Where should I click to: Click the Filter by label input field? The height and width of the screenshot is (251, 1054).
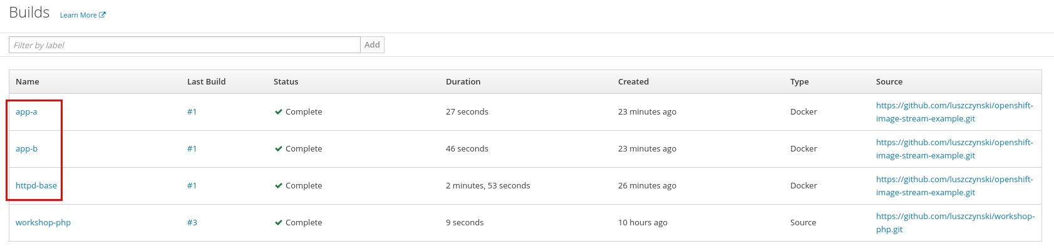(x=185, y=45)
